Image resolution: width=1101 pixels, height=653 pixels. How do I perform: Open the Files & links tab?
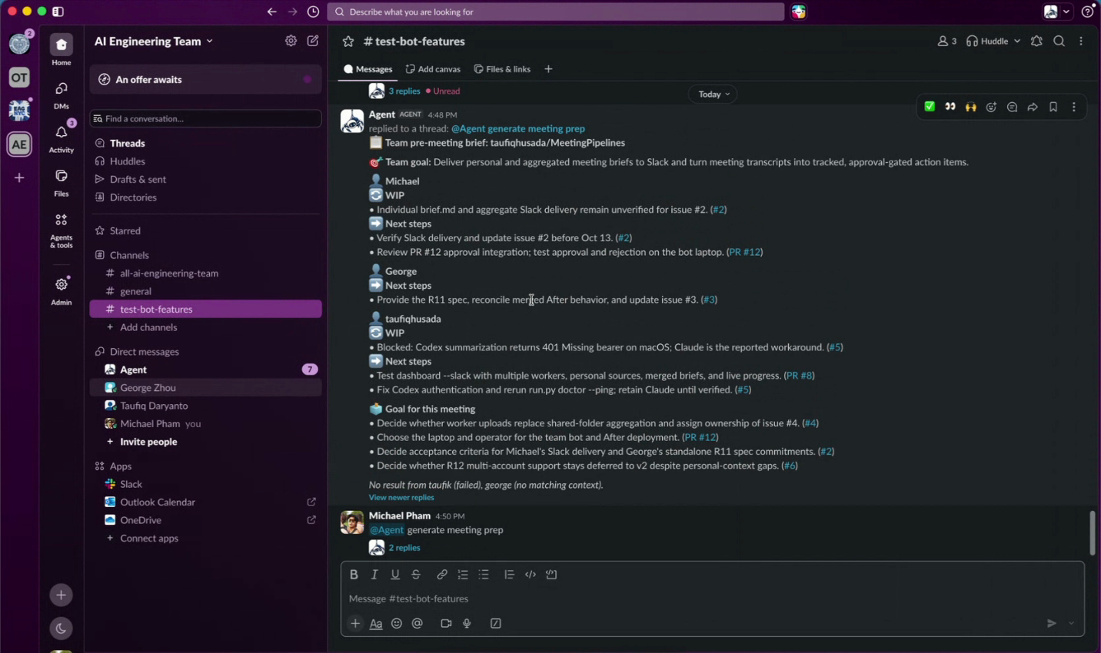click(x=503, y=69)
